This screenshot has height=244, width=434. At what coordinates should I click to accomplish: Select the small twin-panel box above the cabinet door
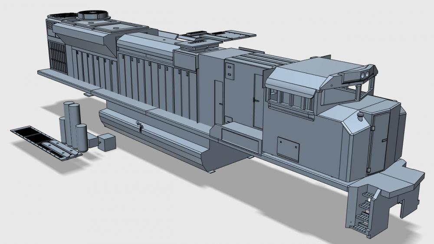[x=229, y=71]
